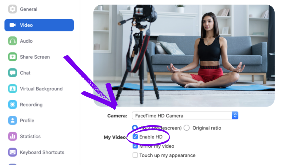Viewport: 293px width, 165px height.
Task: Select 16:9 Widescreen radio button
Action: tap(135, 128)
